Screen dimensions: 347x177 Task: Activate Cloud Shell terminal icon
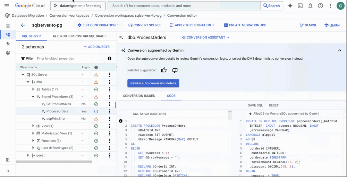tap(300, 6)
